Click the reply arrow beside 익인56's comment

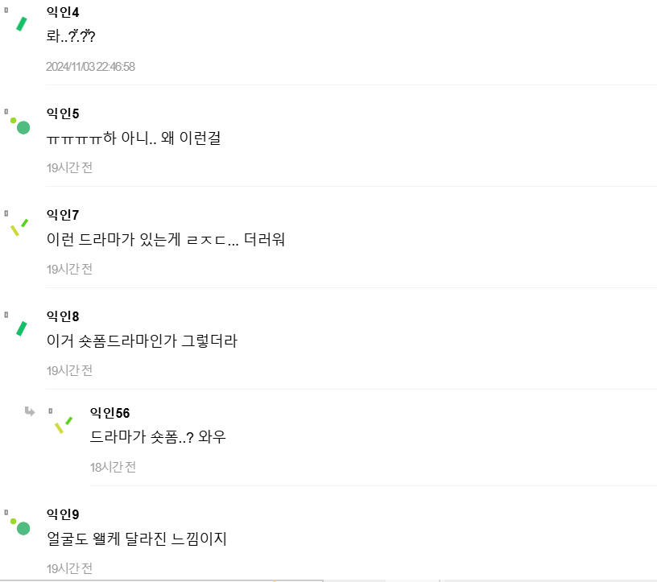(31, 412)
